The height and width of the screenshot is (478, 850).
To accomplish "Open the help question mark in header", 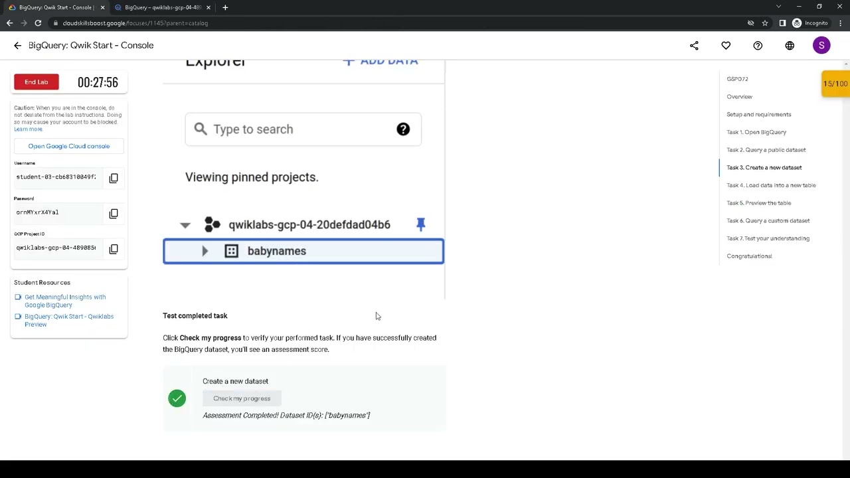I will click(758, 45).
